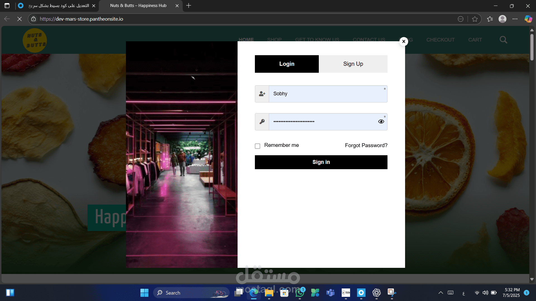Stop page loading with the X button
The image size is (536, 301).
20,19
